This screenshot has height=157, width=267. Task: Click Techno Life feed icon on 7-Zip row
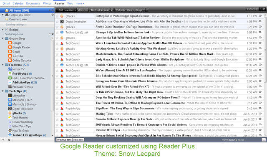[x=62, y=32]
